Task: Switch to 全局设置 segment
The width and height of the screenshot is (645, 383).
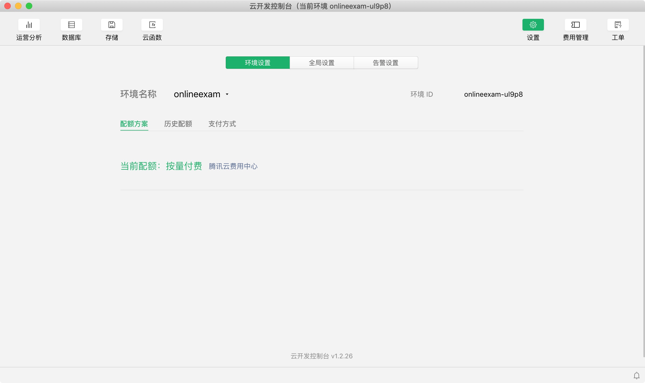Action: click(321, 63)
